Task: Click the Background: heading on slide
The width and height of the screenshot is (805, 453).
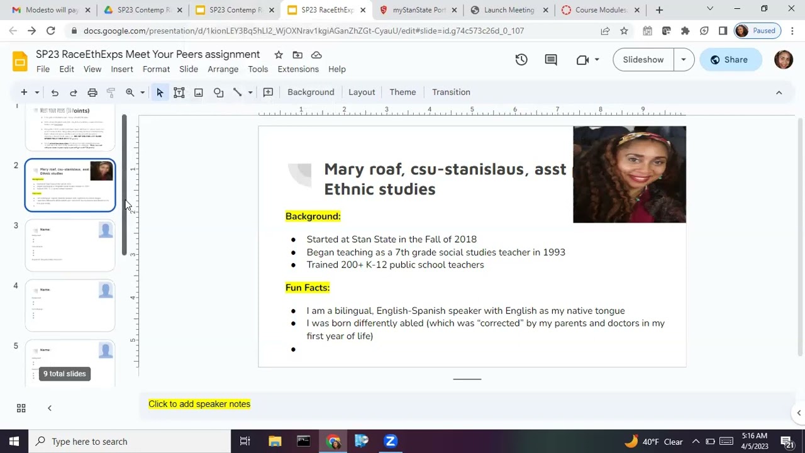Action: click(x=313, y=216)
